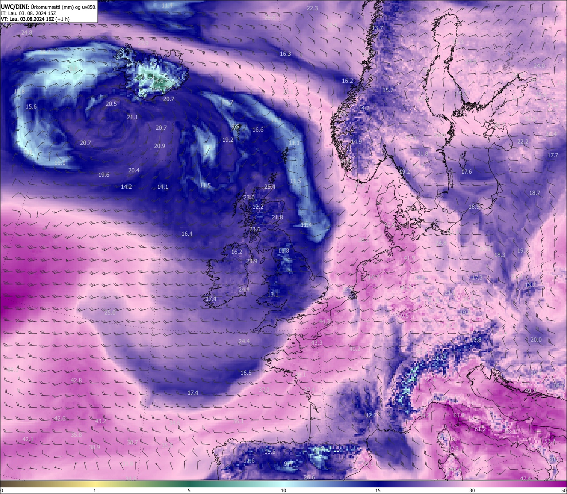Click the map value 22.3 at top
This screenshot has width=567, height=494.
(x=312, y=8)
